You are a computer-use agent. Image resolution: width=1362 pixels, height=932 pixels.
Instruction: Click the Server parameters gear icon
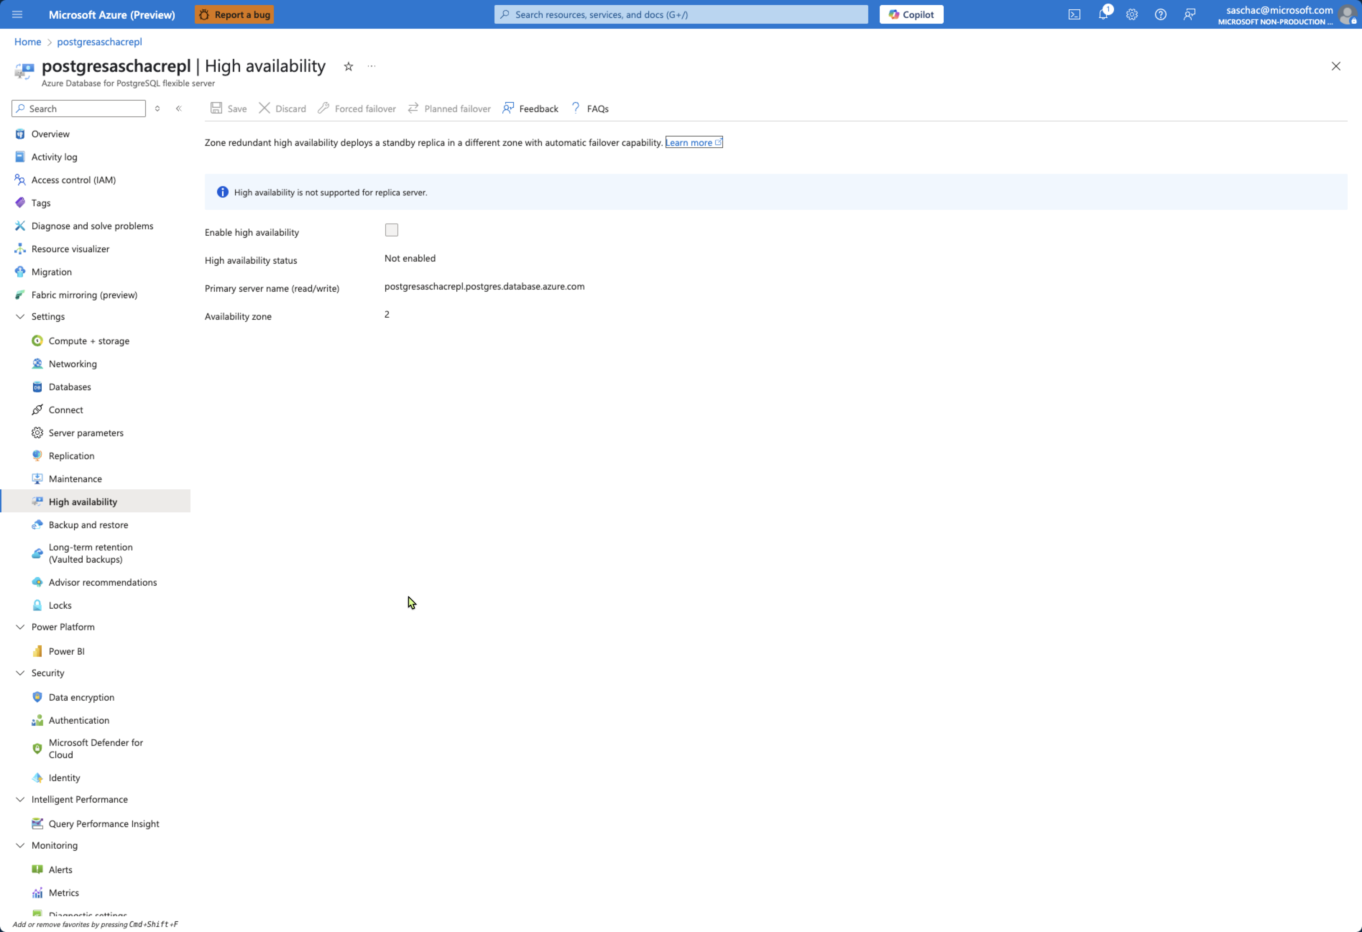click(37, 433)
